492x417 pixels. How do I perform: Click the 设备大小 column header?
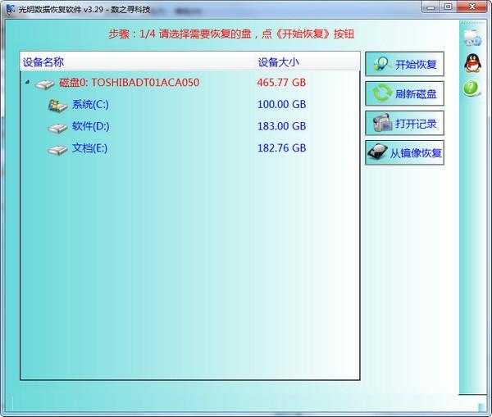click(278, 62)
